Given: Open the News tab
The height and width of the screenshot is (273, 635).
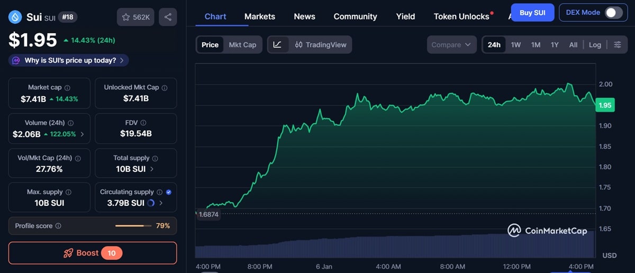Looking at the screenshot, I should [305, 16].
